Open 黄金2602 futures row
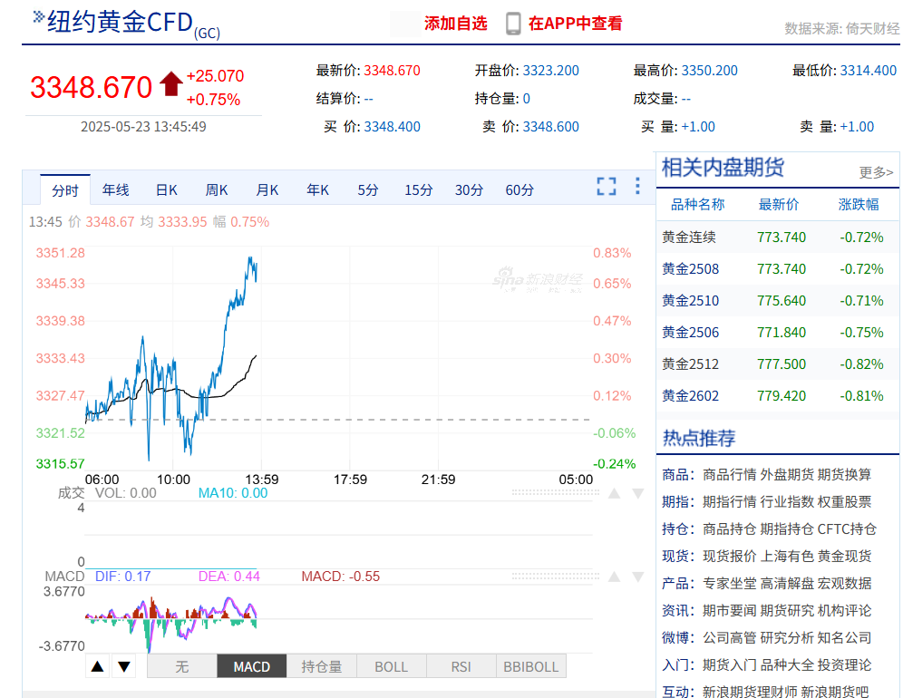903x698 pixels. coord(778,395)
